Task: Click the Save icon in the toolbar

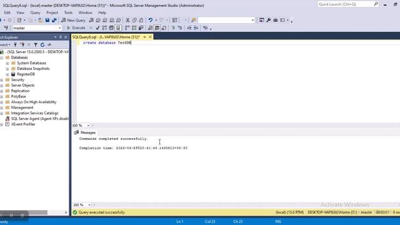Action: [47, 20]
